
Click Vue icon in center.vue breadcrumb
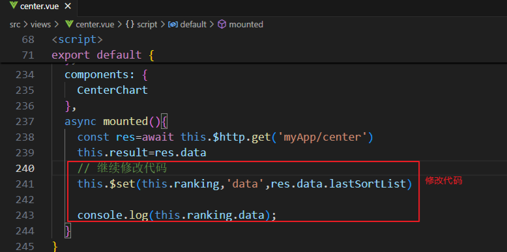coord(69,25)
